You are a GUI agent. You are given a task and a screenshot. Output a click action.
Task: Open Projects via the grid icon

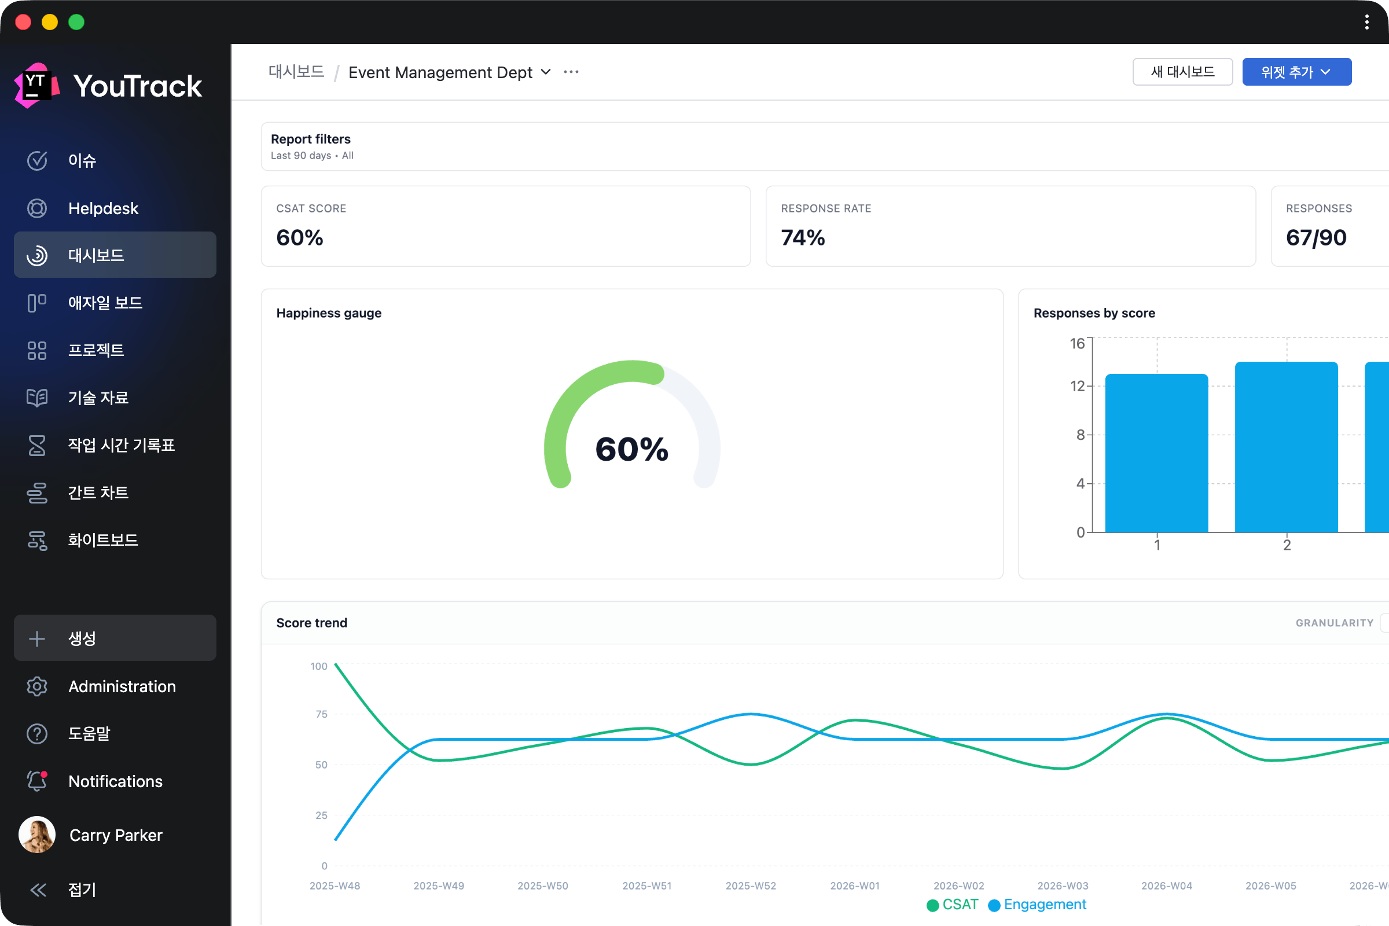click(36, 350)
